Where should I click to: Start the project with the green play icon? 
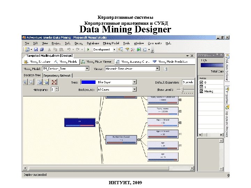coord(88,49)
